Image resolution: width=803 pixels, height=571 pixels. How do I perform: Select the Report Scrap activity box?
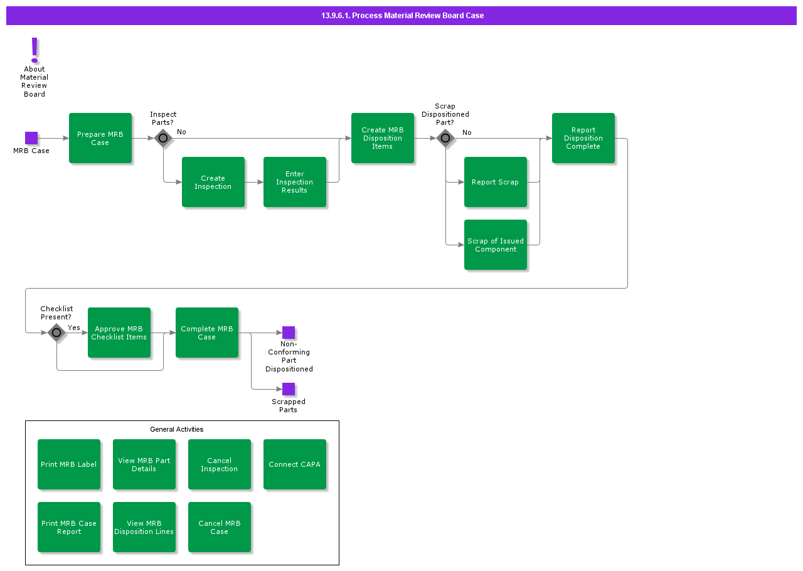click(496, 182)
